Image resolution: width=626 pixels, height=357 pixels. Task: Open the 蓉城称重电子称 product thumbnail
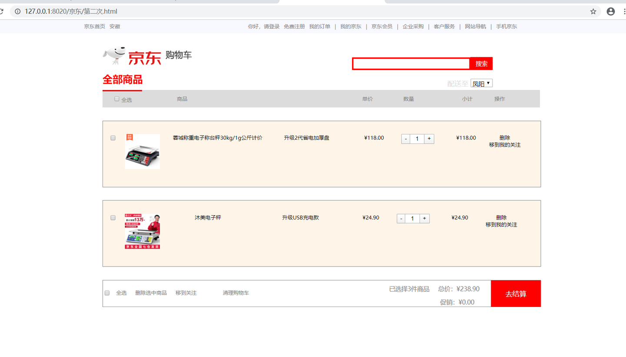[x=142, y=151]
